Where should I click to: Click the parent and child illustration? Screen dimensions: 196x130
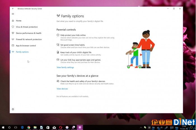[140, 49]
